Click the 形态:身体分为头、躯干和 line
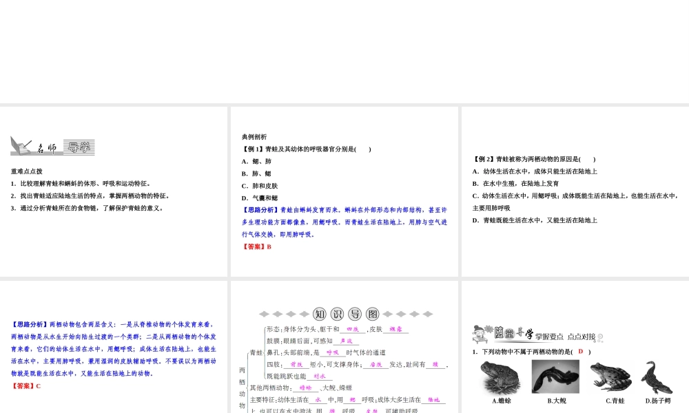The image size is (689, 413). pos(338,329)
